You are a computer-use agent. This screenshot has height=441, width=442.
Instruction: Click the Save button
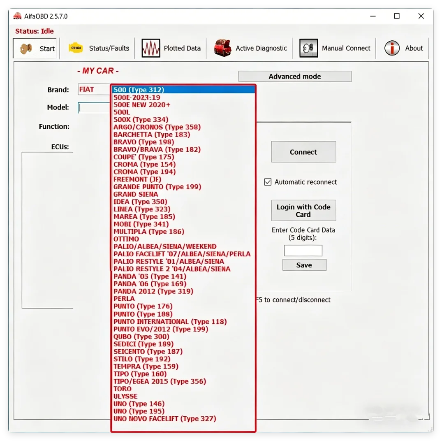click(x=304, y=265)
